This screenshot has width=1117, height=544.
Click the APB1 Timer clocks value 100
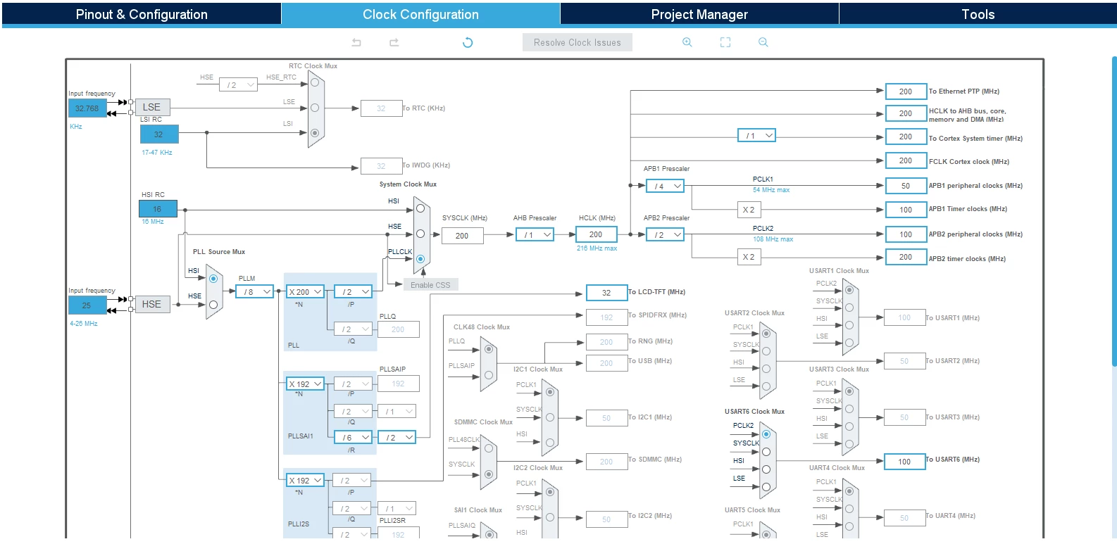(906, 210)
